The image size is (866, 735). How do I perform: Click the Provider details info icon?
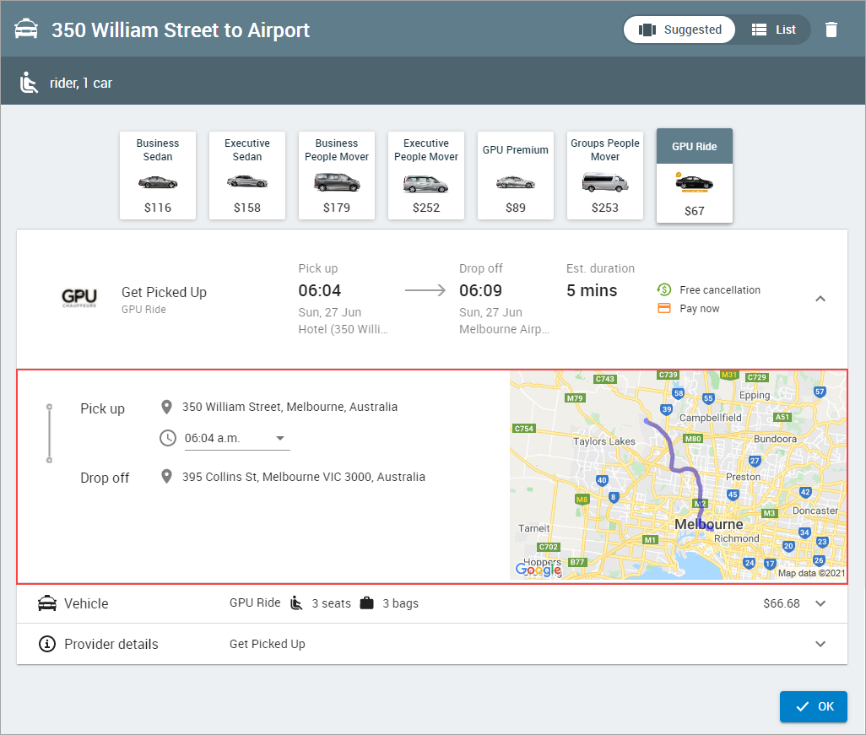(47, 644)
